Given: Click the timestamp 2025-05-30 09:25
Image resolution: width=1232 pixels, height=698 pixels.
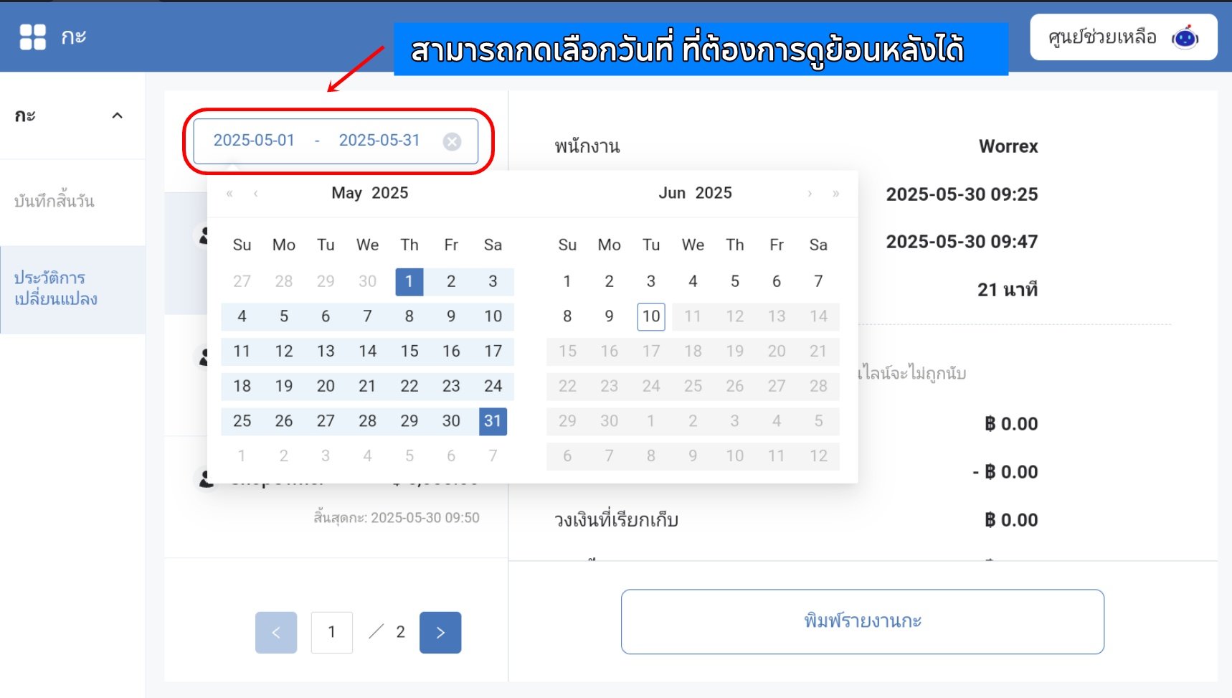Looking at the screenshot, I should [962, 194].
